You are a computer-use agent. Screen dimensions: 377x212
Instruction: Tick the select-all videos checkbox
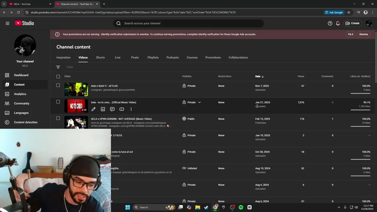(58, 77)
